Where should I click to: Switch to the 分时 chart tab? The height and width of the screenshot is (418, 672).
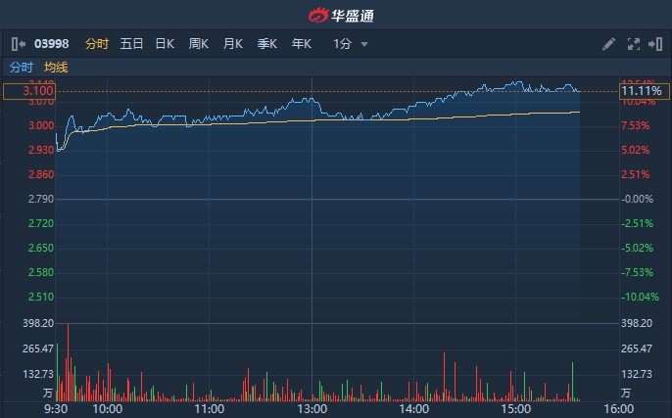pyautogui.click(x=97, y=44)
